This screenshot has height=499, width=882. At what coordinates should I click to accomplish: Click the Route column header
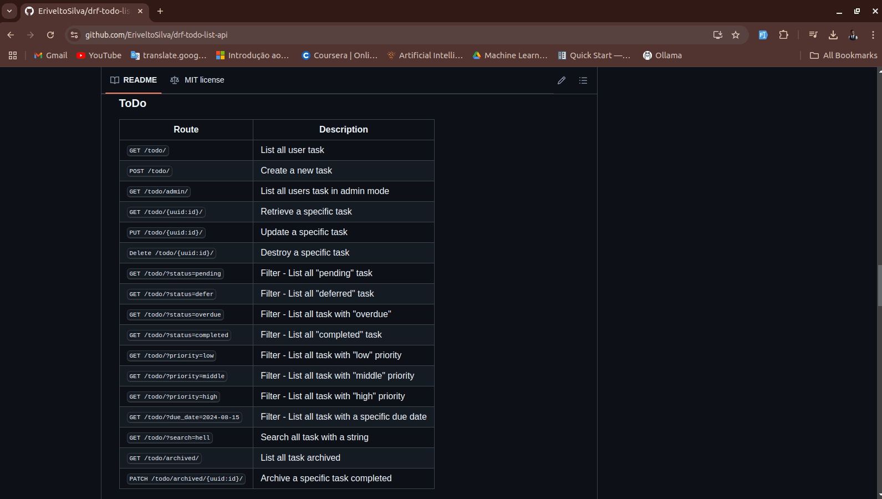(x=186, y=130)
